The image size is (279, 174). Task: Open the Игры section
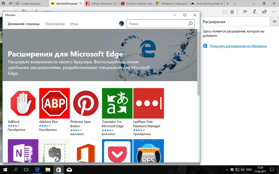[x=74, y=24]
